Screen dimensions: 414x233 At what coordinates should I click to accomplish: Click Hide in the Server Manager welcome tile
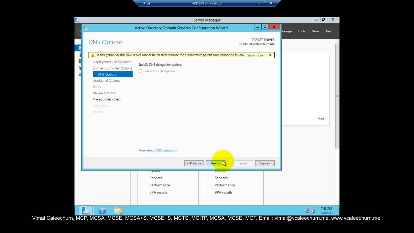tap(321, 118)
